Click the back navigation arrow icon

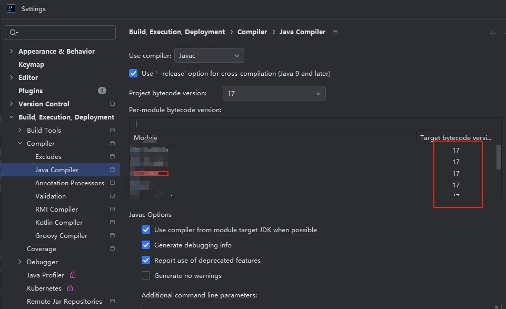(x=493, y=33)
